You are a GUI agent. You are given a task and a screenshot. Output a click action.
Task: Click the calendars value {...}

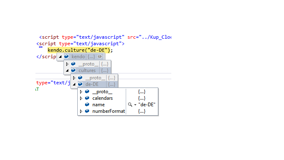[142, 98]
